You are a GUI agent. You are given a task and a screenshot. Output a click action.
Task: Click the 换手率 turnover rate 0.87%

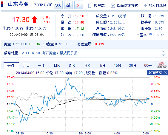(160, 22)
